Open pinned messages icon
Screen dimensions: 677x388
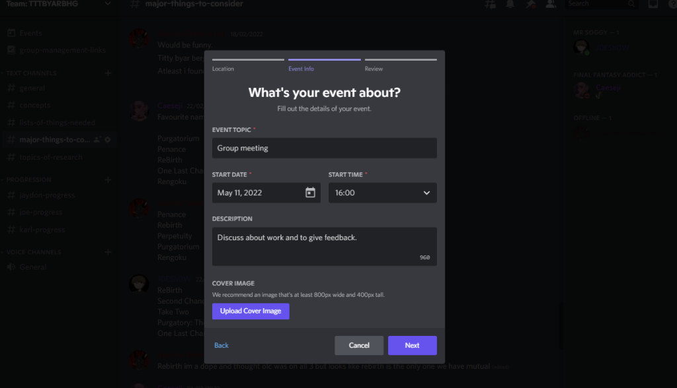530,5
